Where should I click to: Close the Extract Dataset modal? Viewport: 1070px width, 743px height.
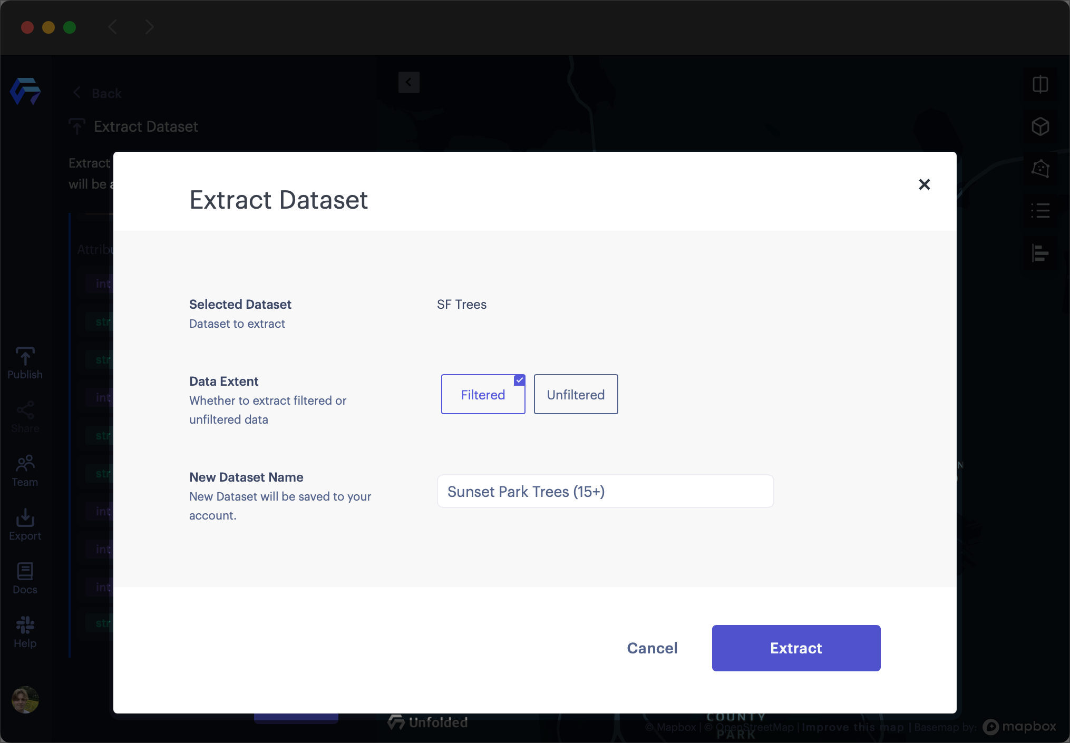coord(924,184)
